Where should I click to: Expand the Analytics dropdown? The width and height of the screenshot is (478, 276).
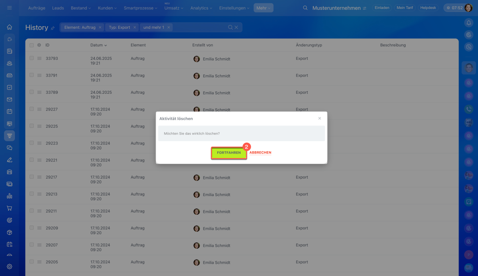[x=201, y=8]
